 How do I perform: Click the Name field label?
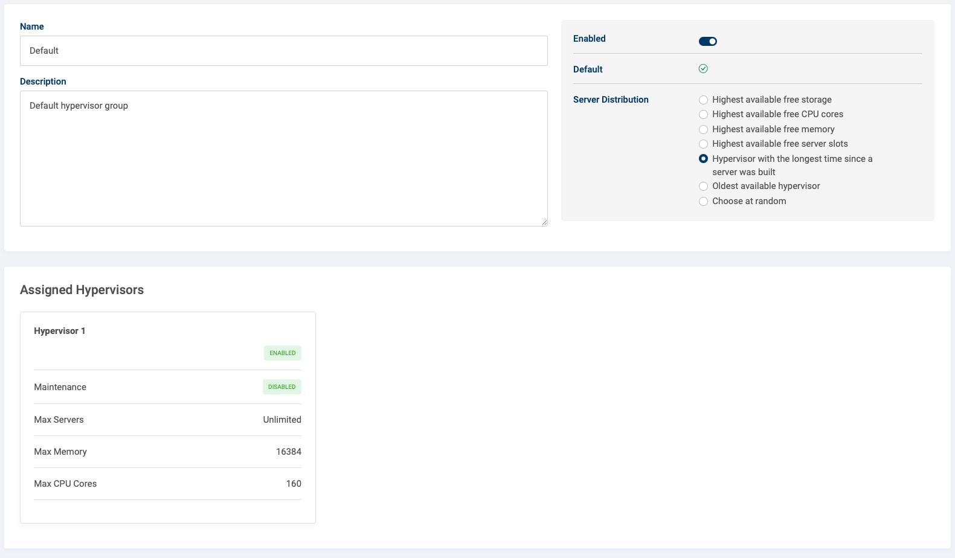coord(32,27)
